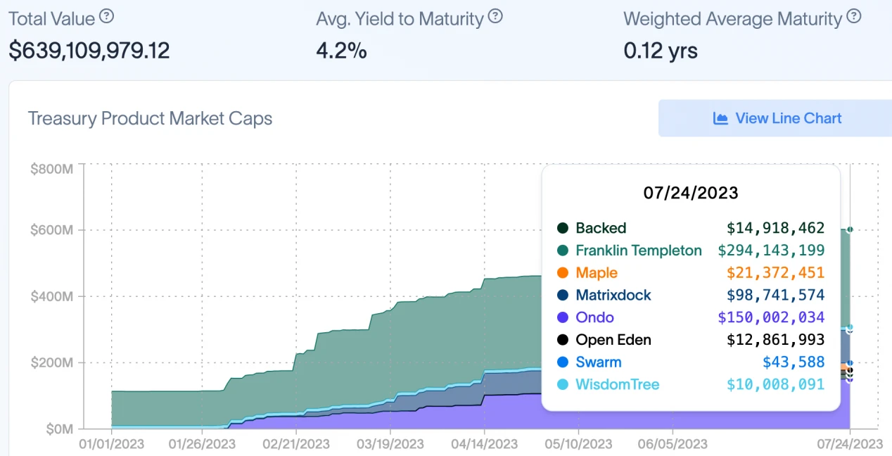
Task: Click the Ondo purple legend dot
Action: pos(563,318)
